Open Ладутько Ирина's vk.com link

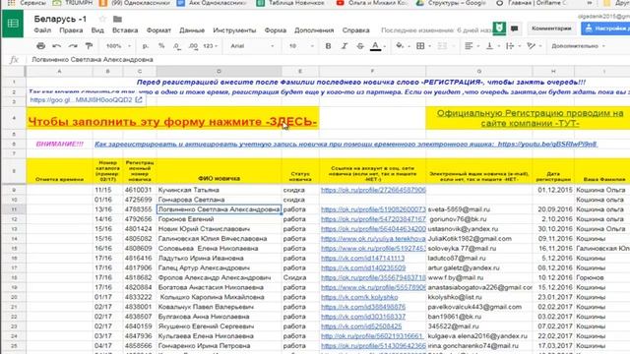pos(363,258)
